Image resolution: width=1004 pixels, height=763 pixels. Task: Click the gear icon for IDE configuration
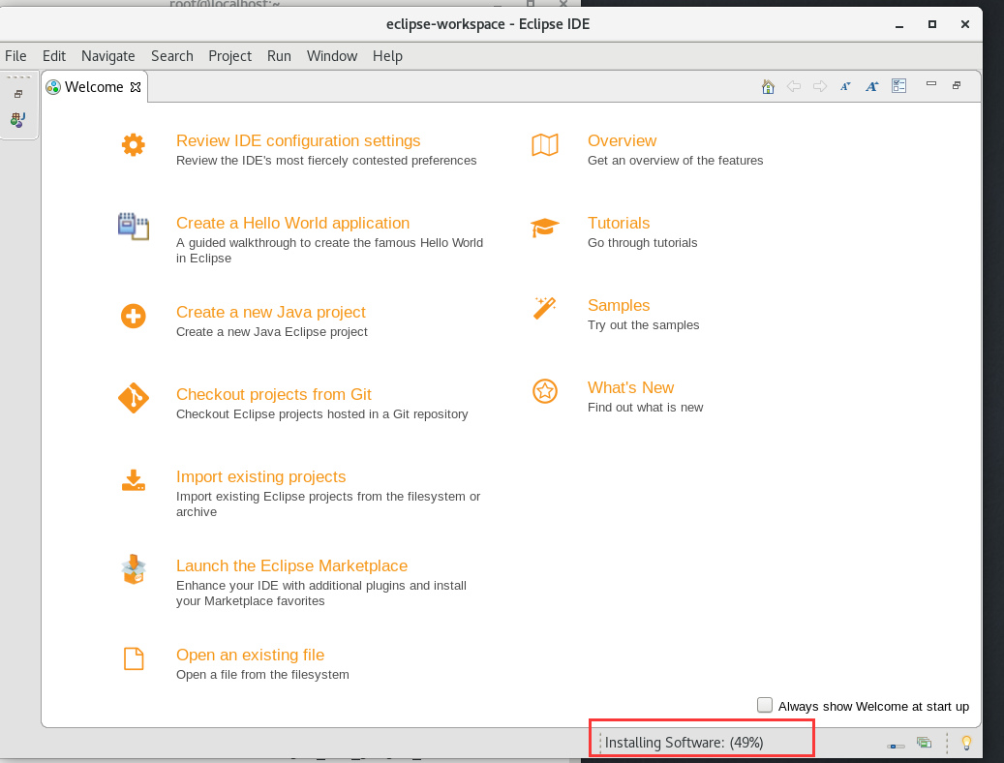click(x=134, y=145)
